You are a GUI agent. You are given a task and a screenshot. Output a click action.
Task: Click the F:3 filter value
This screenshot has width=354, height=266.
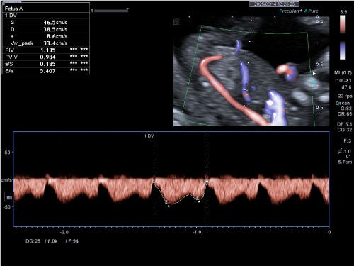348,141
